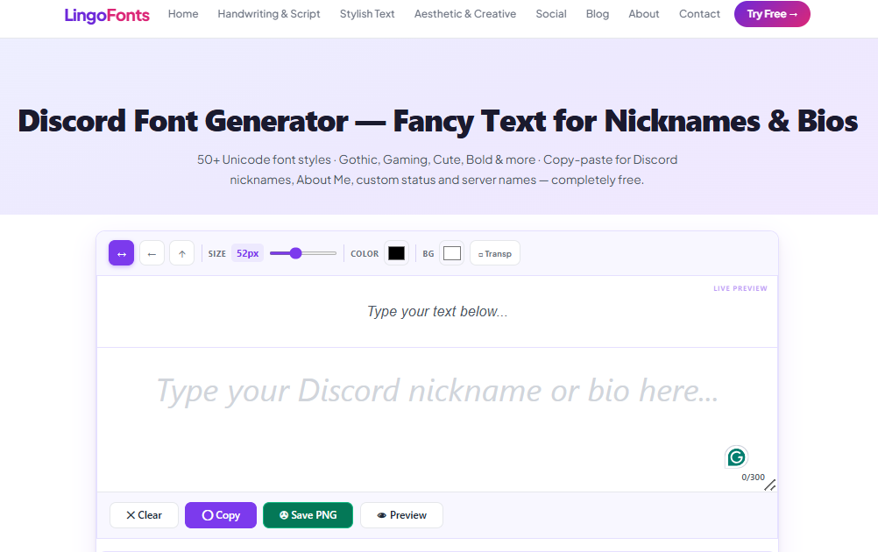Adjust the font size slider

coord(303,253)
